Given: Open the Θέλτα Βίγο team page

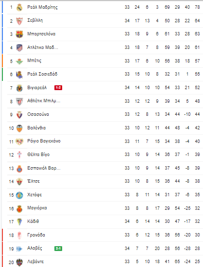Looking at the screenshot, I should (38, 155).
